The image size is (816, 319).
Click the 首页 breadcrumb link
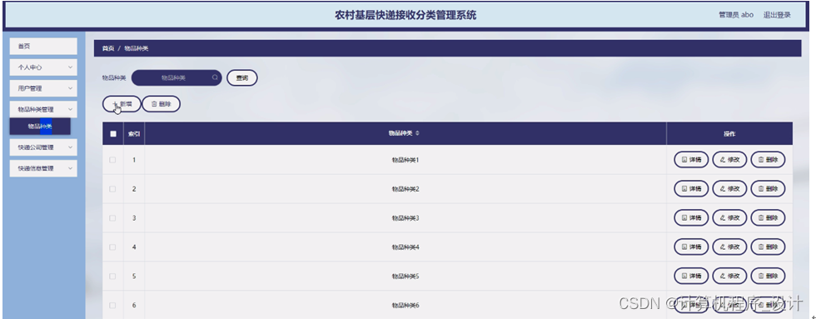(107, 48)
